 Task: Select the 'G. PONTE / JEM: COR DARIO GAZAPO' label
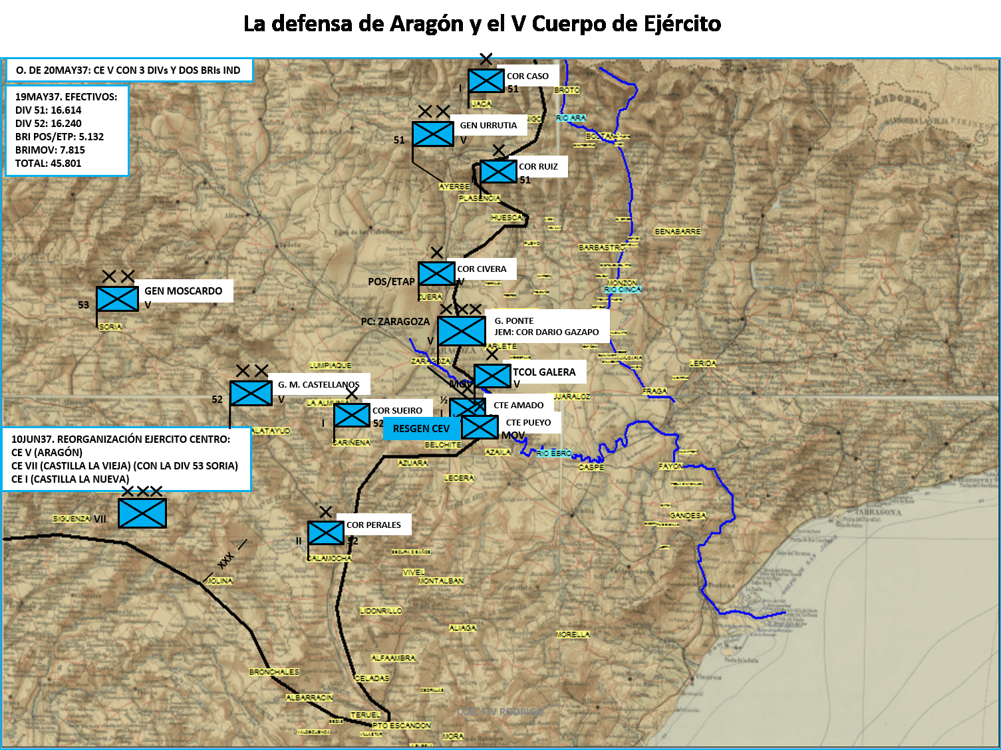coord(547,326)
